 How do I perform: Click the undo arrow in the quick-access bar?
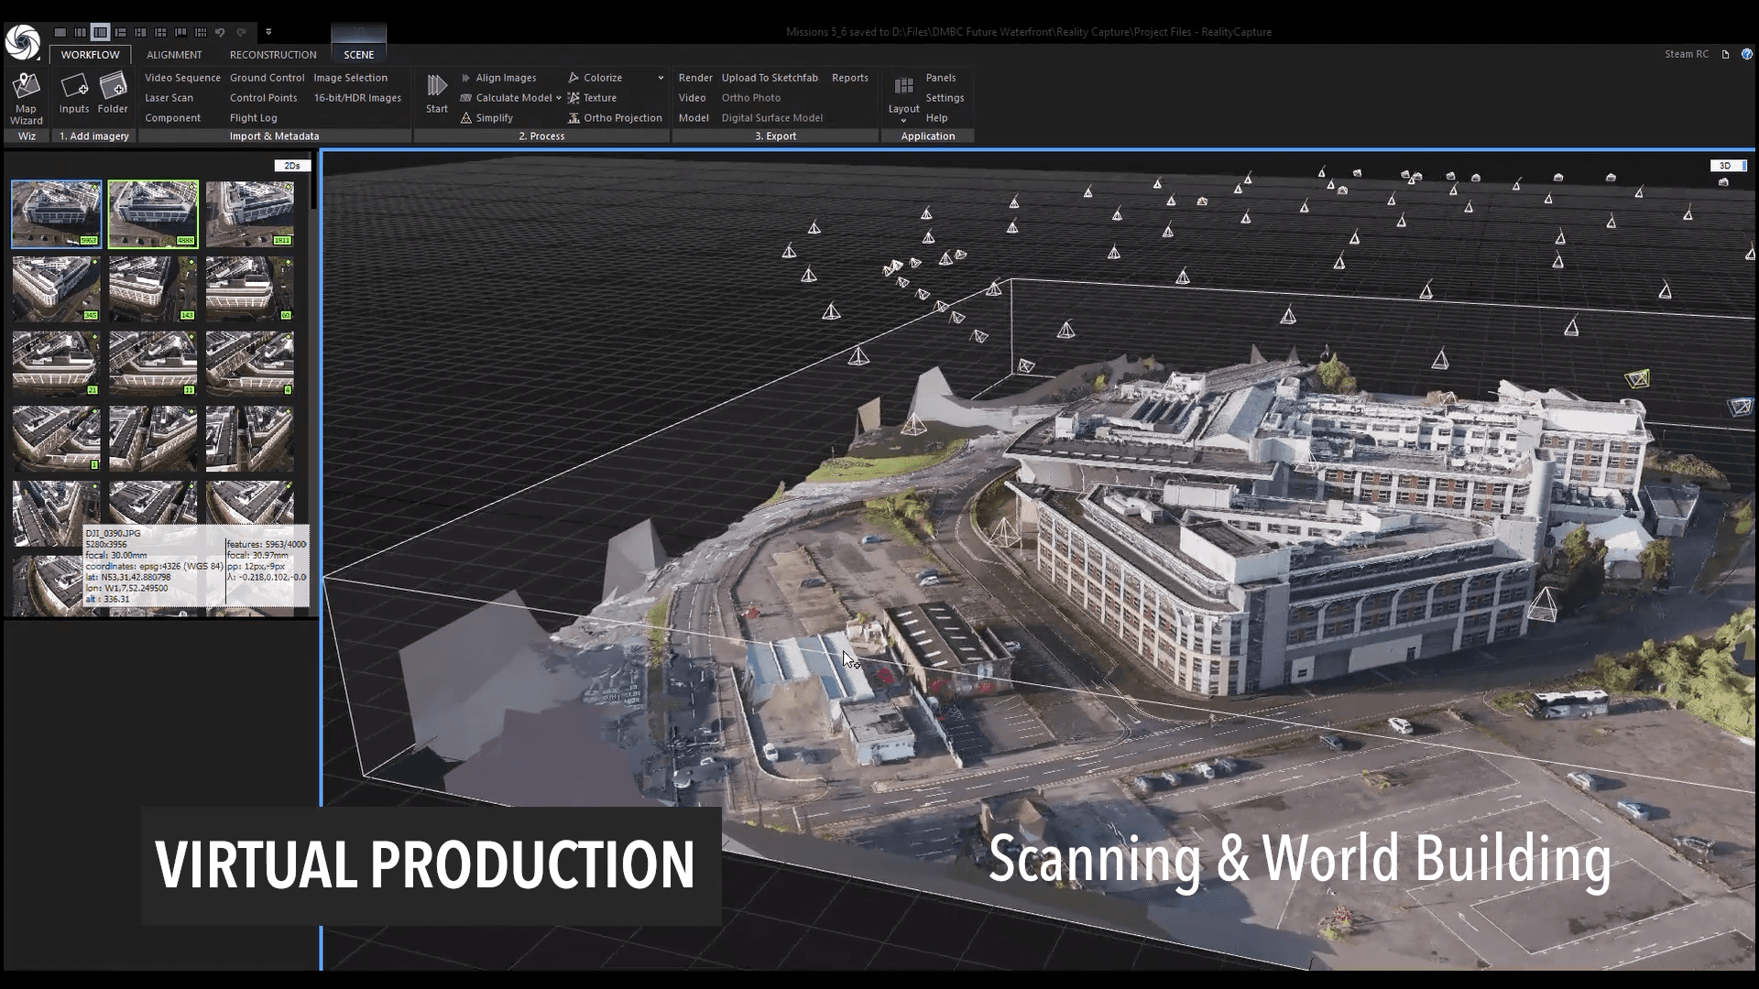pos(220,32)
